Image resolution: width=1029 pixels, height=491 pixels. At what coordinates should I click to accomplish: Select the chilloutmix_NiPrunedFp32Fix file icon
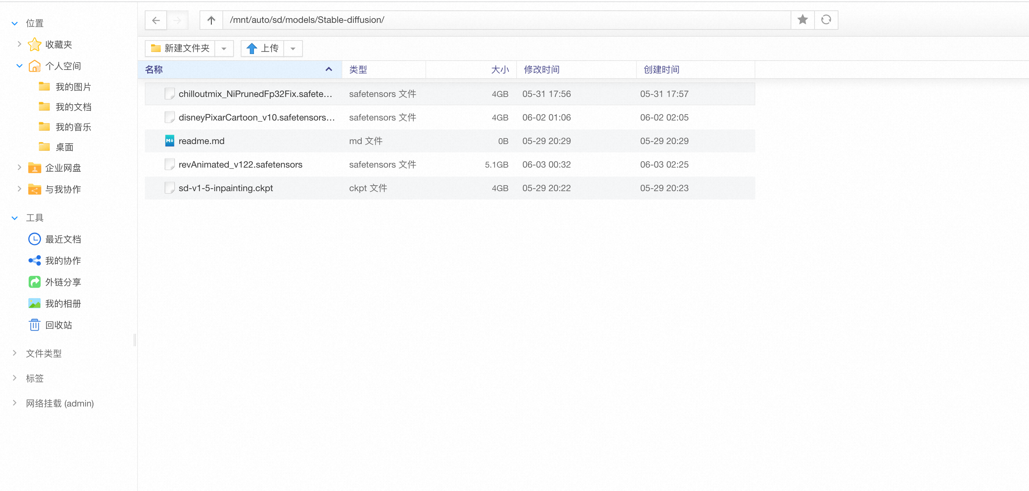169,94
